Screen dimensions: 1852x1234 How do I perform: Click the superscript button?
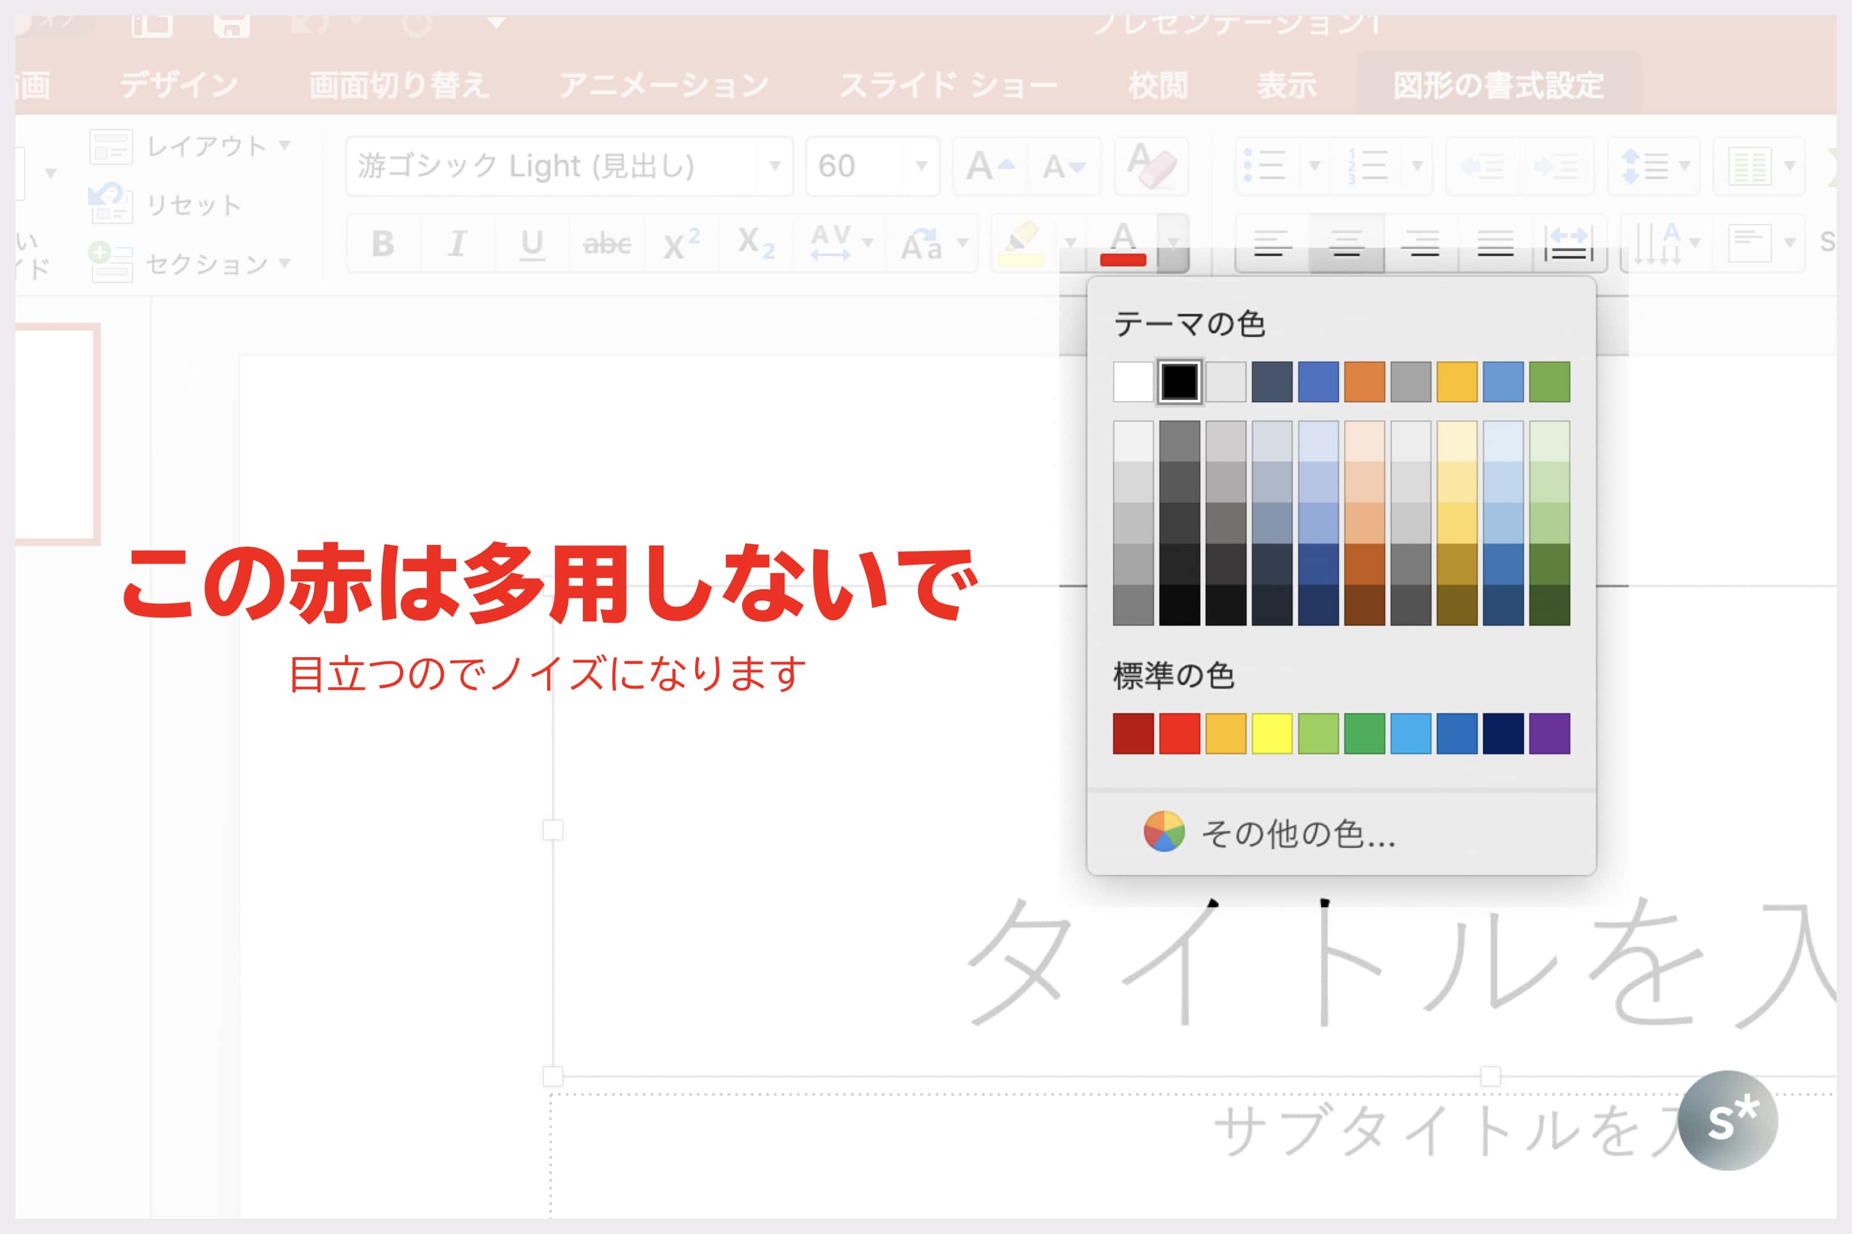tap(681, 244)
